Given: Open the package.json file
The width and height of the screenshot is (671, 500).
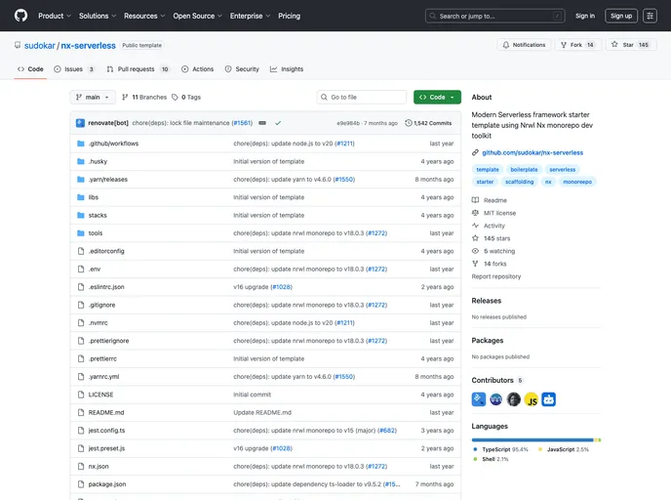Looking at the screenshot, I should (x=107, y=484).
